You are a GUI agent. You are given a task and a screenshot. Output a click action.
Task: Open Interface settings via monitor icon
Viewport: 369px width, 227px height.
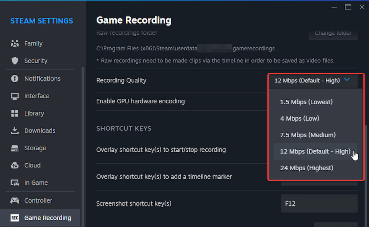pos(14,96)
